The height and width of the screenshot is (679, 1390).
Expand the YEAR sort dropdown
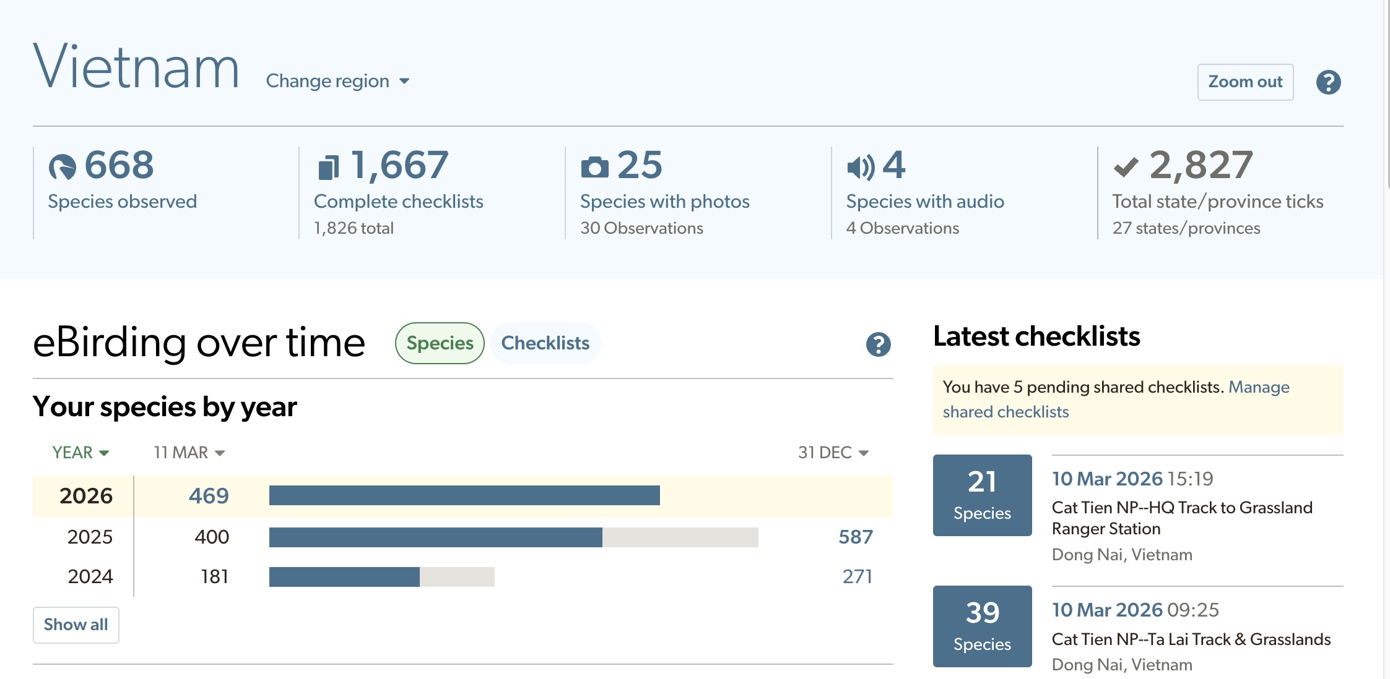(80, 453)
